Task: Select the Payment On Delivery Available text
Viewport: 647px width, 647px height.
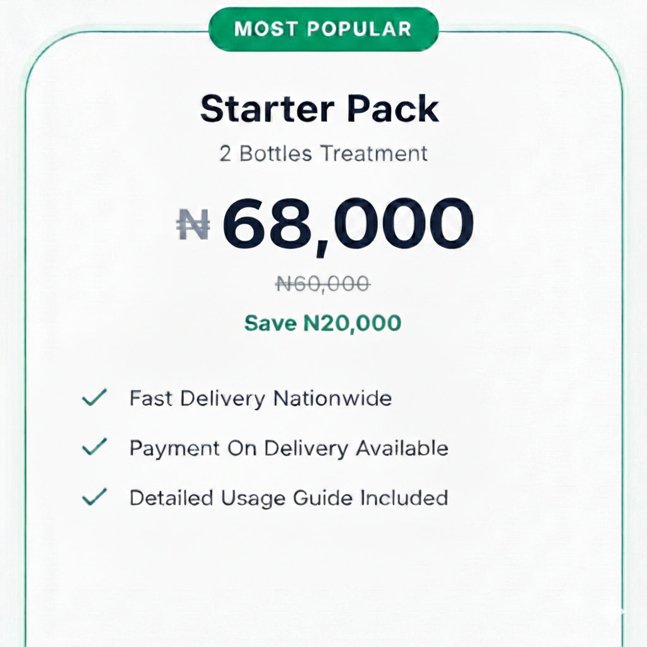Action: [289, 448]
